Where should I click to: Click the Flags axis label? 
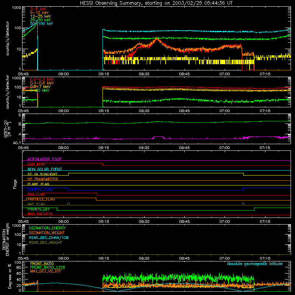coord(15,184)
